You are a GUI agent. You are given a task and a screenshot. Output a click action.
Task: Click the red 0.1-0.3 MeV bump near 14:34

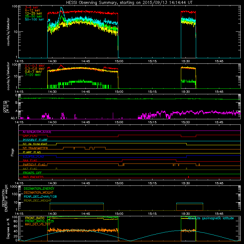pyautogui.click(x=61, y=65)
